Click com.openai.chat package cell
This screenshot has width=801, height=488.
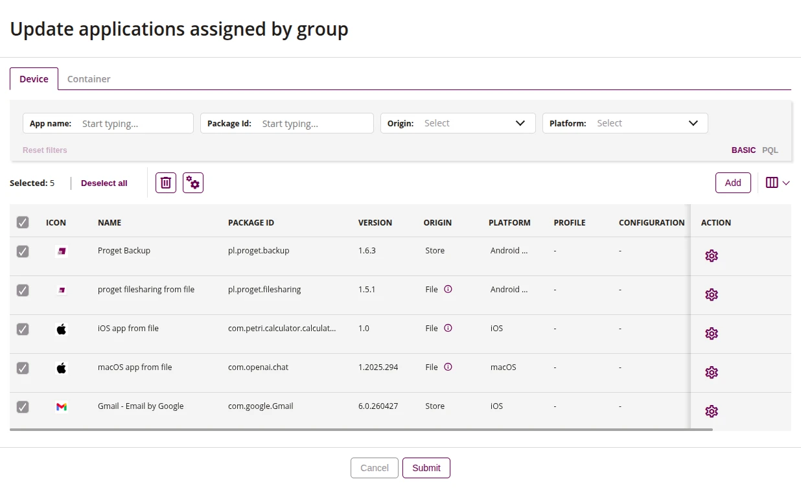[258, 367]
